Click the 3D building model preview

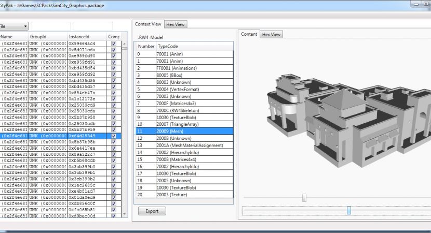point(343,119)
